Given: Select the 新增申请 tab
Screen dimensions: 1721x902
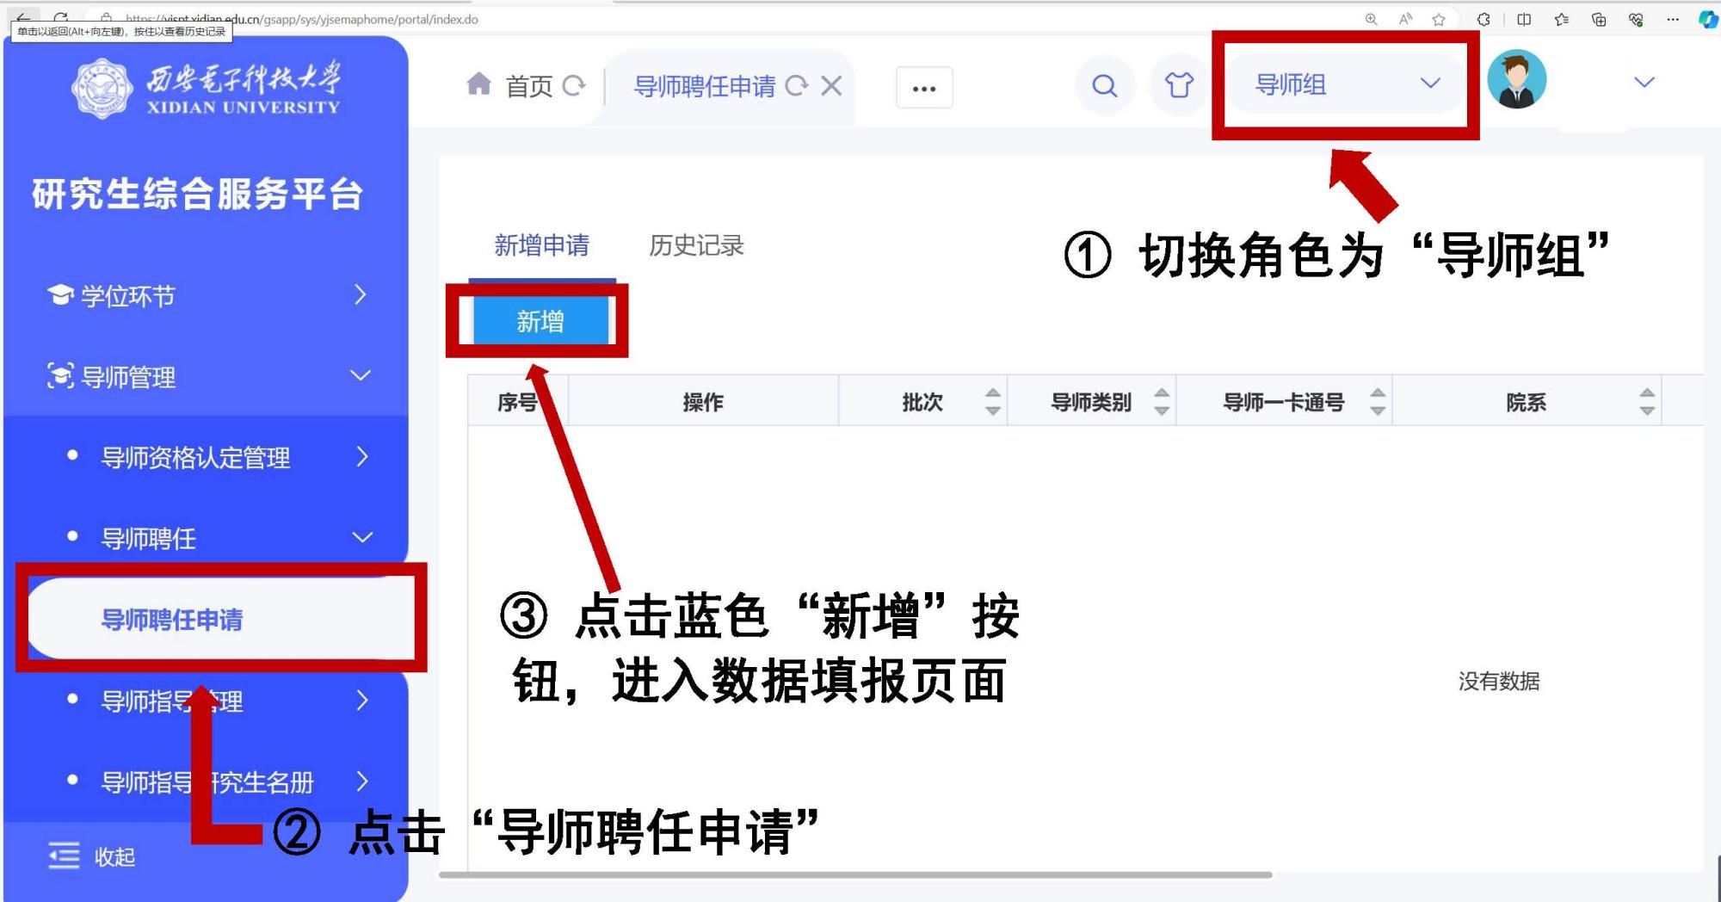Looking at the screenshot, I should tap(541, 245).
